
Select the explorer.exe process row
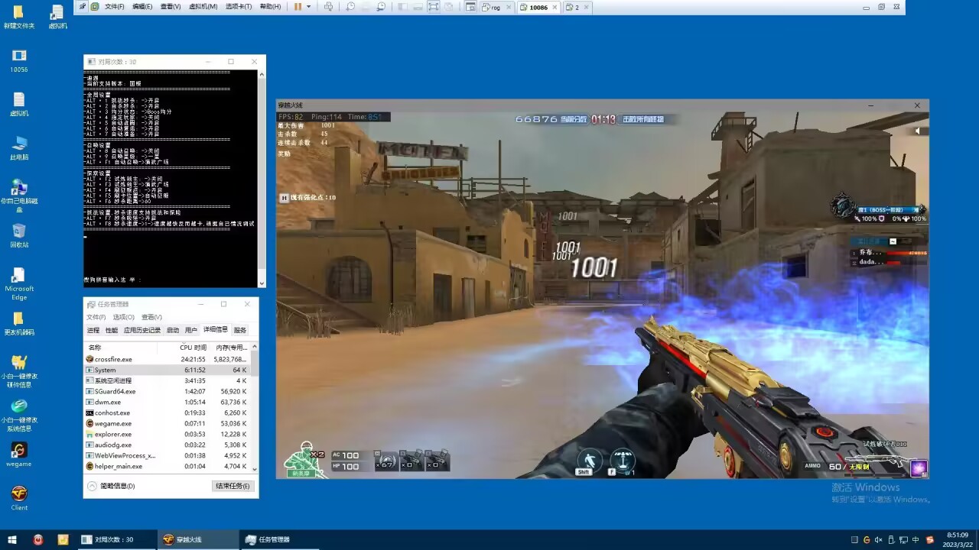coord(167,434)
